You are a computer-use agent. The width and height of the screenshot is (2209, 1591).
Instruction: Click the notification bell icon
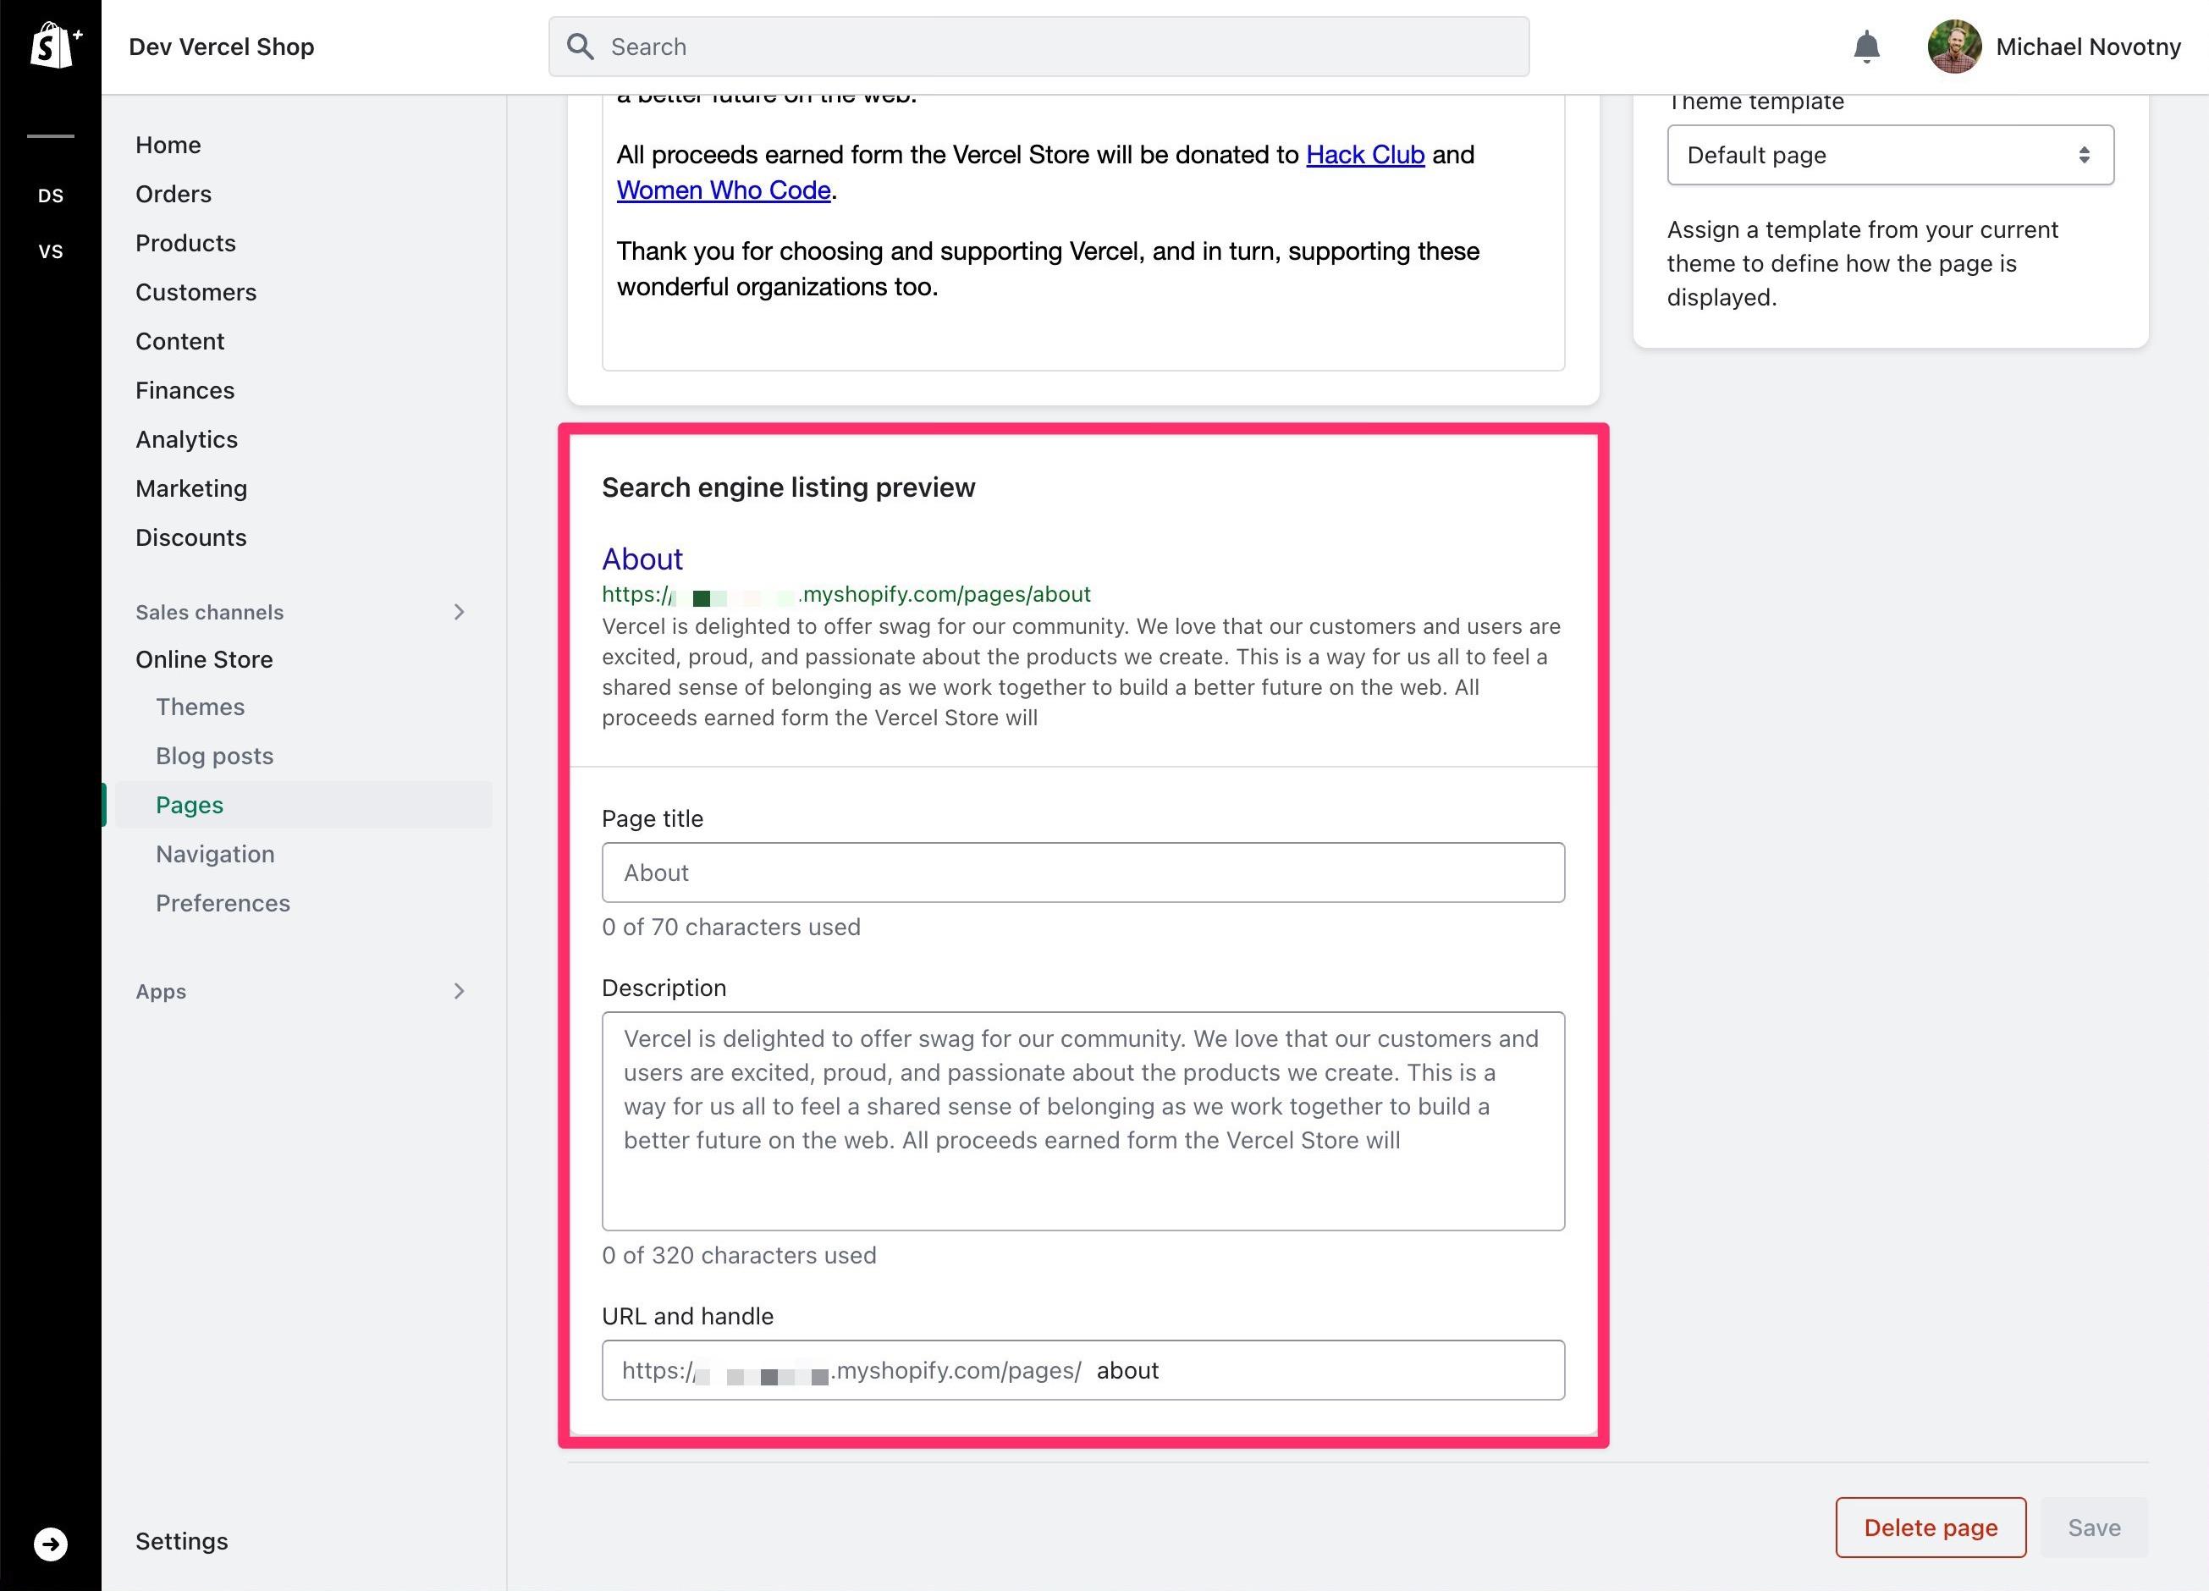click(1866, 45)
